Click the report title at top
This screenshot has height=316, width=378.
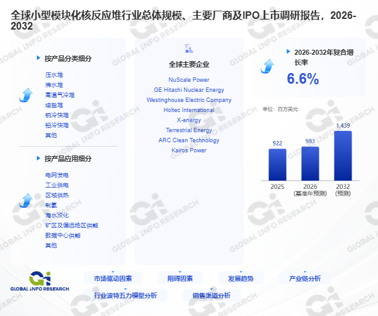click(183, 21)
